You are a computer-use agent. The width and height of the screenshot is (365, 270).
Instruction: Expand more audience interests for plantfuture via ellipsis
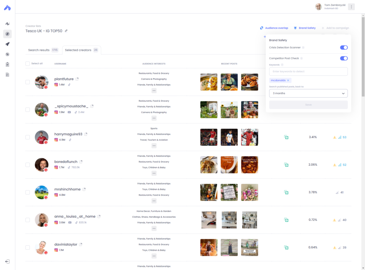pos(154,90)
